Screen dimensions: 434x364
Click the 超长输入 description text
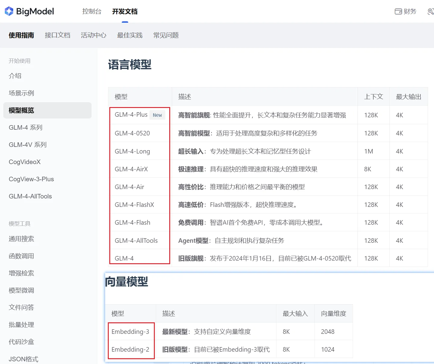coord(245,151)
